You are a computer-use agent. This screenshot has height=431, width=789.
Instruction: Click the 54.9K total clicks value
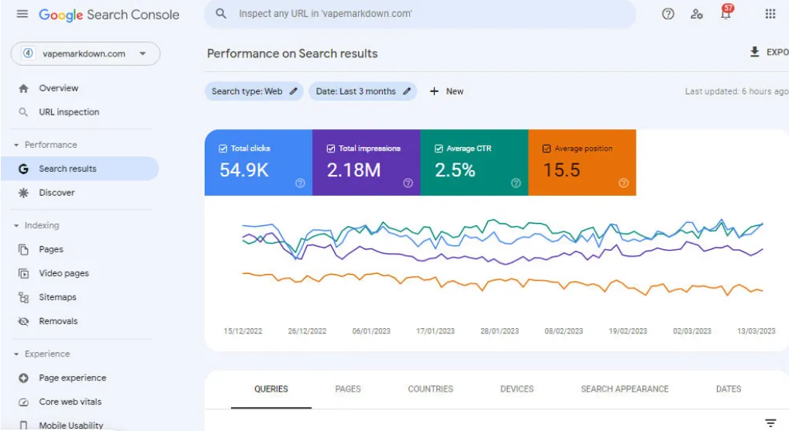tap(244, 170)
